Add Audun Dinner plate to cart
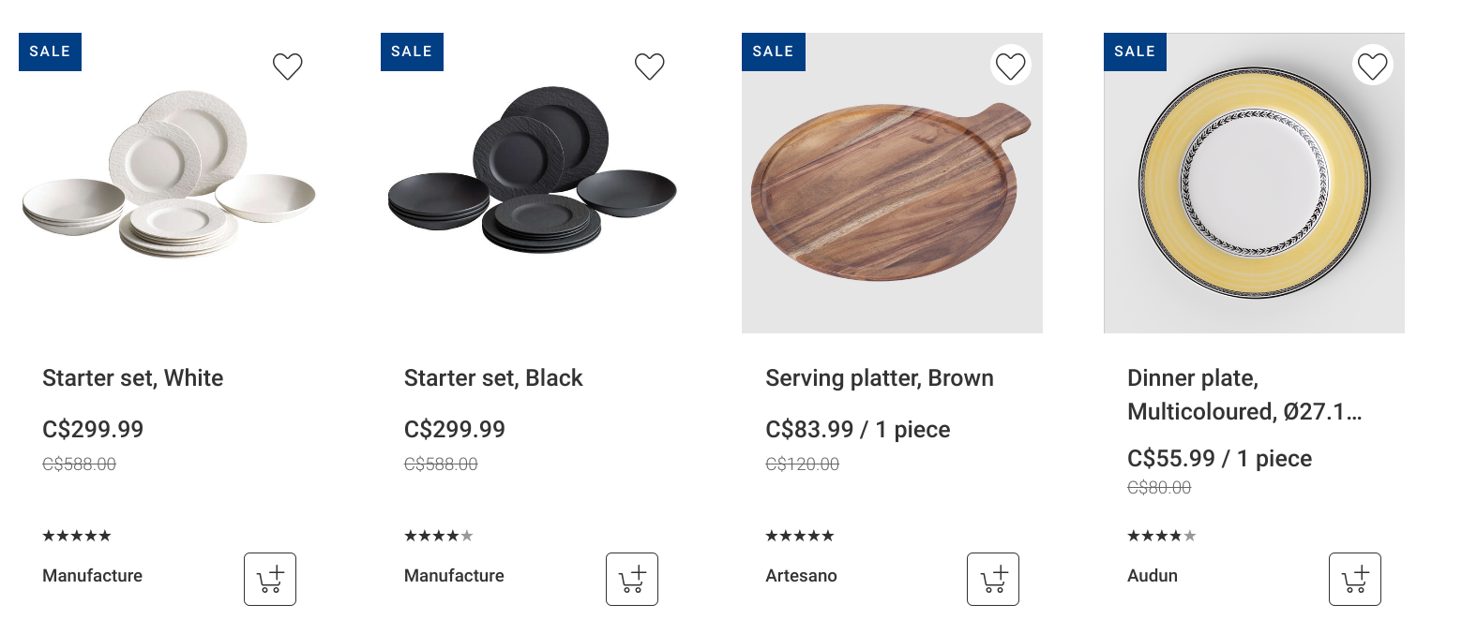Image resolution: width=1462 pixels, height=619 pixels. point(1355,579)
